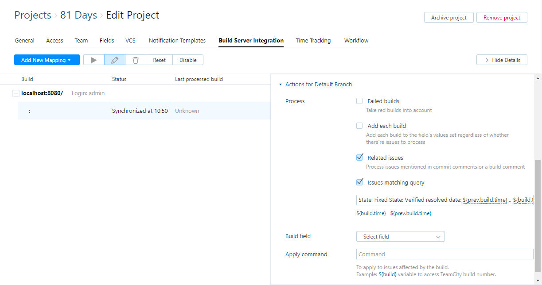The width and height of the screenshot is (542, 285).
Task: Uncheck Issues matching query option
Action: click(x=359, y=182)
